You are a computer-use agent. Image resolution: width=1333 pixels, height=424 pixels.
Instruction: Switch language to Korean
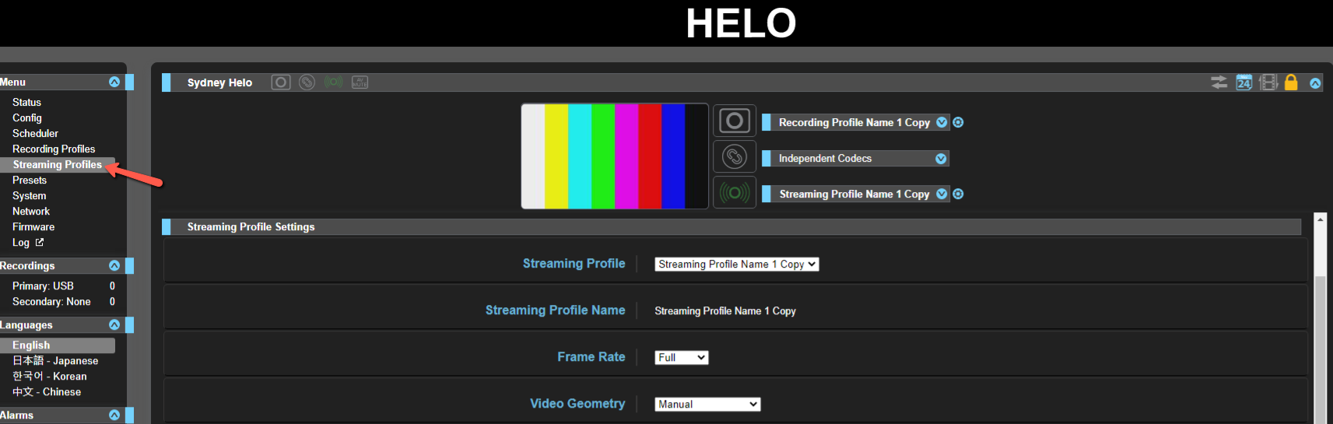click(49, 376)
